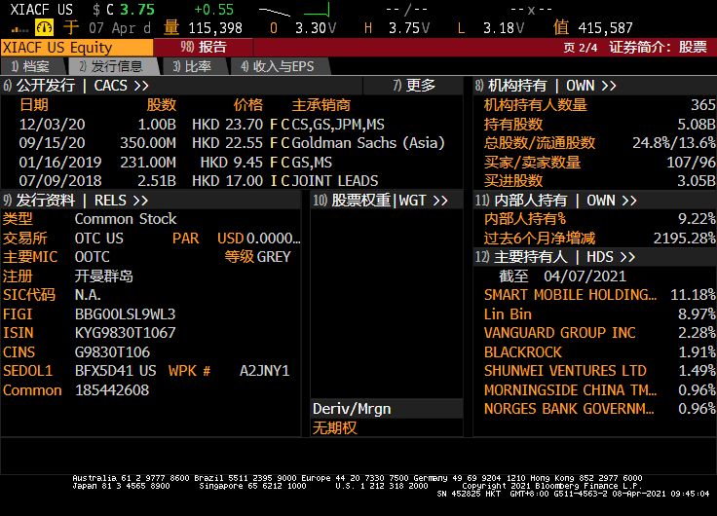Click price change +0.55
717x516 pixels.
(x=213, y=10)
